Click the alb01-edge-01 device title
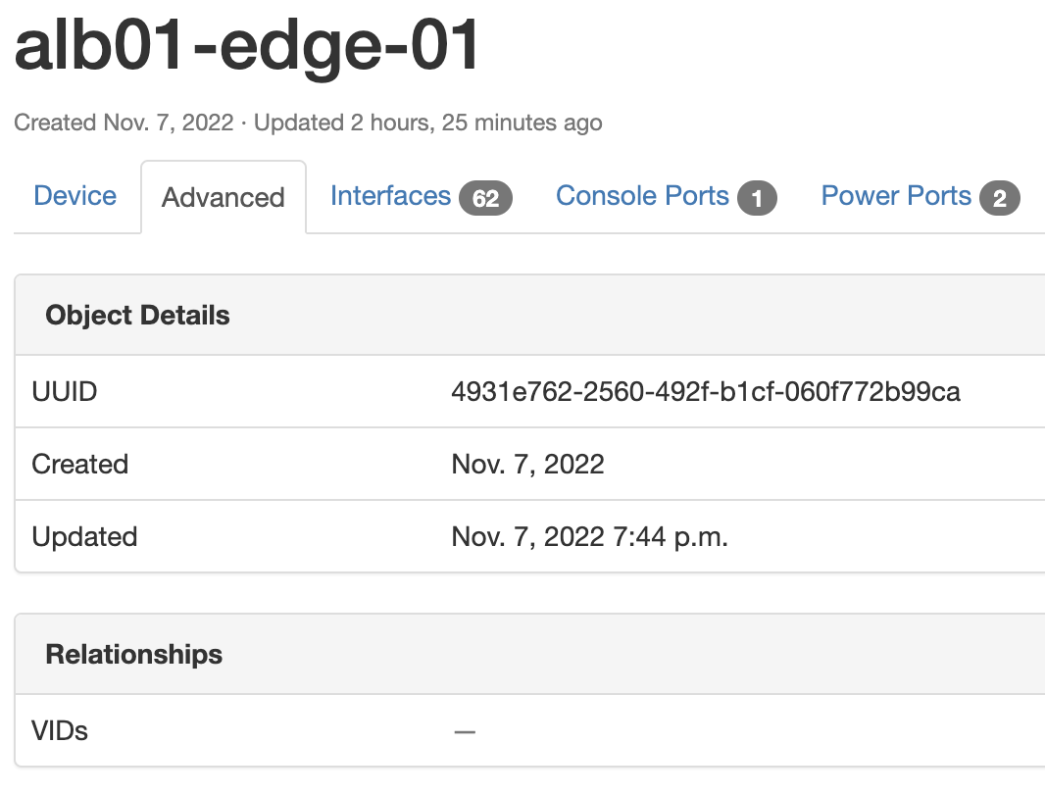This screenshot has width=1045, height=794. [247, 47]
